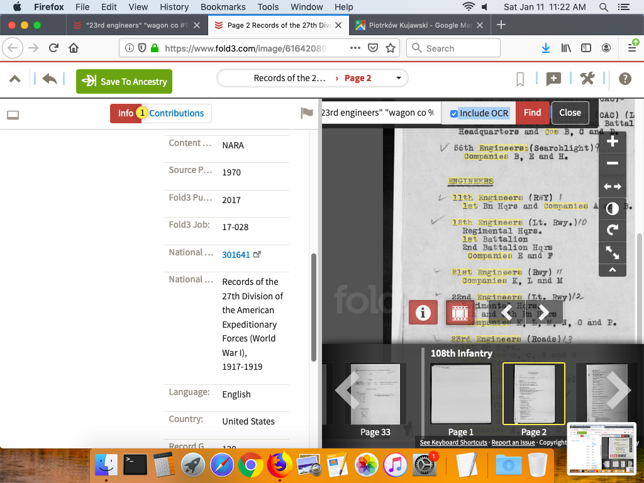The height and width of the screenshot is (483, 644).
Task: Open the contrast adjustment tool
Action: point(612,209)
